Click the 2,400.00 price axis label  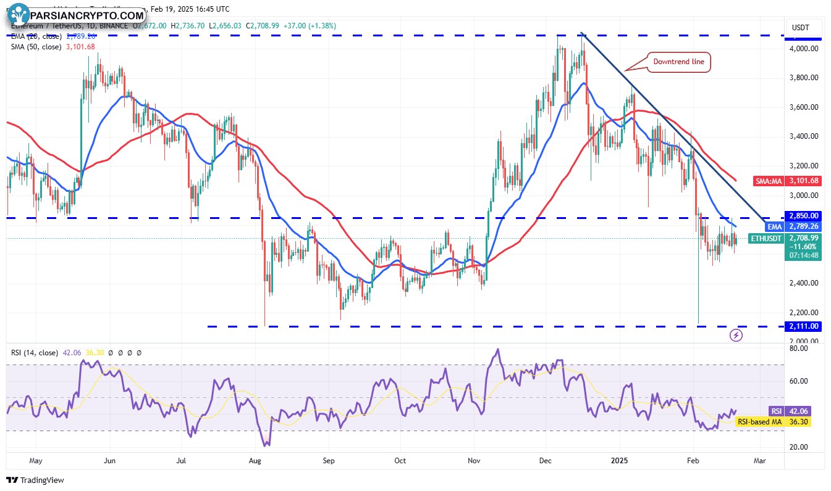click(x=804, y=283)
